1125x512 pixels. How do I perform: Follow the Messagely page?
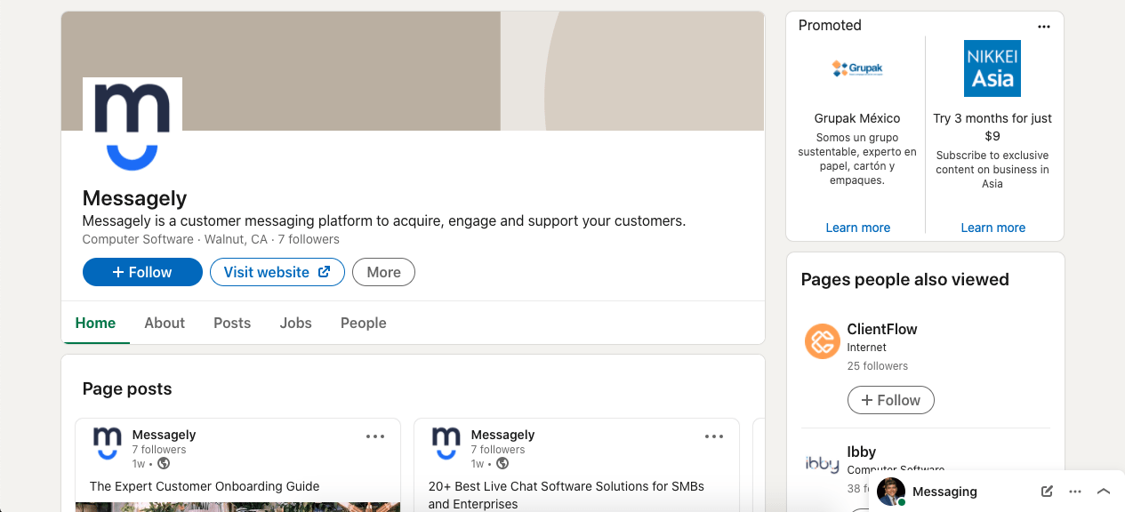142,272
